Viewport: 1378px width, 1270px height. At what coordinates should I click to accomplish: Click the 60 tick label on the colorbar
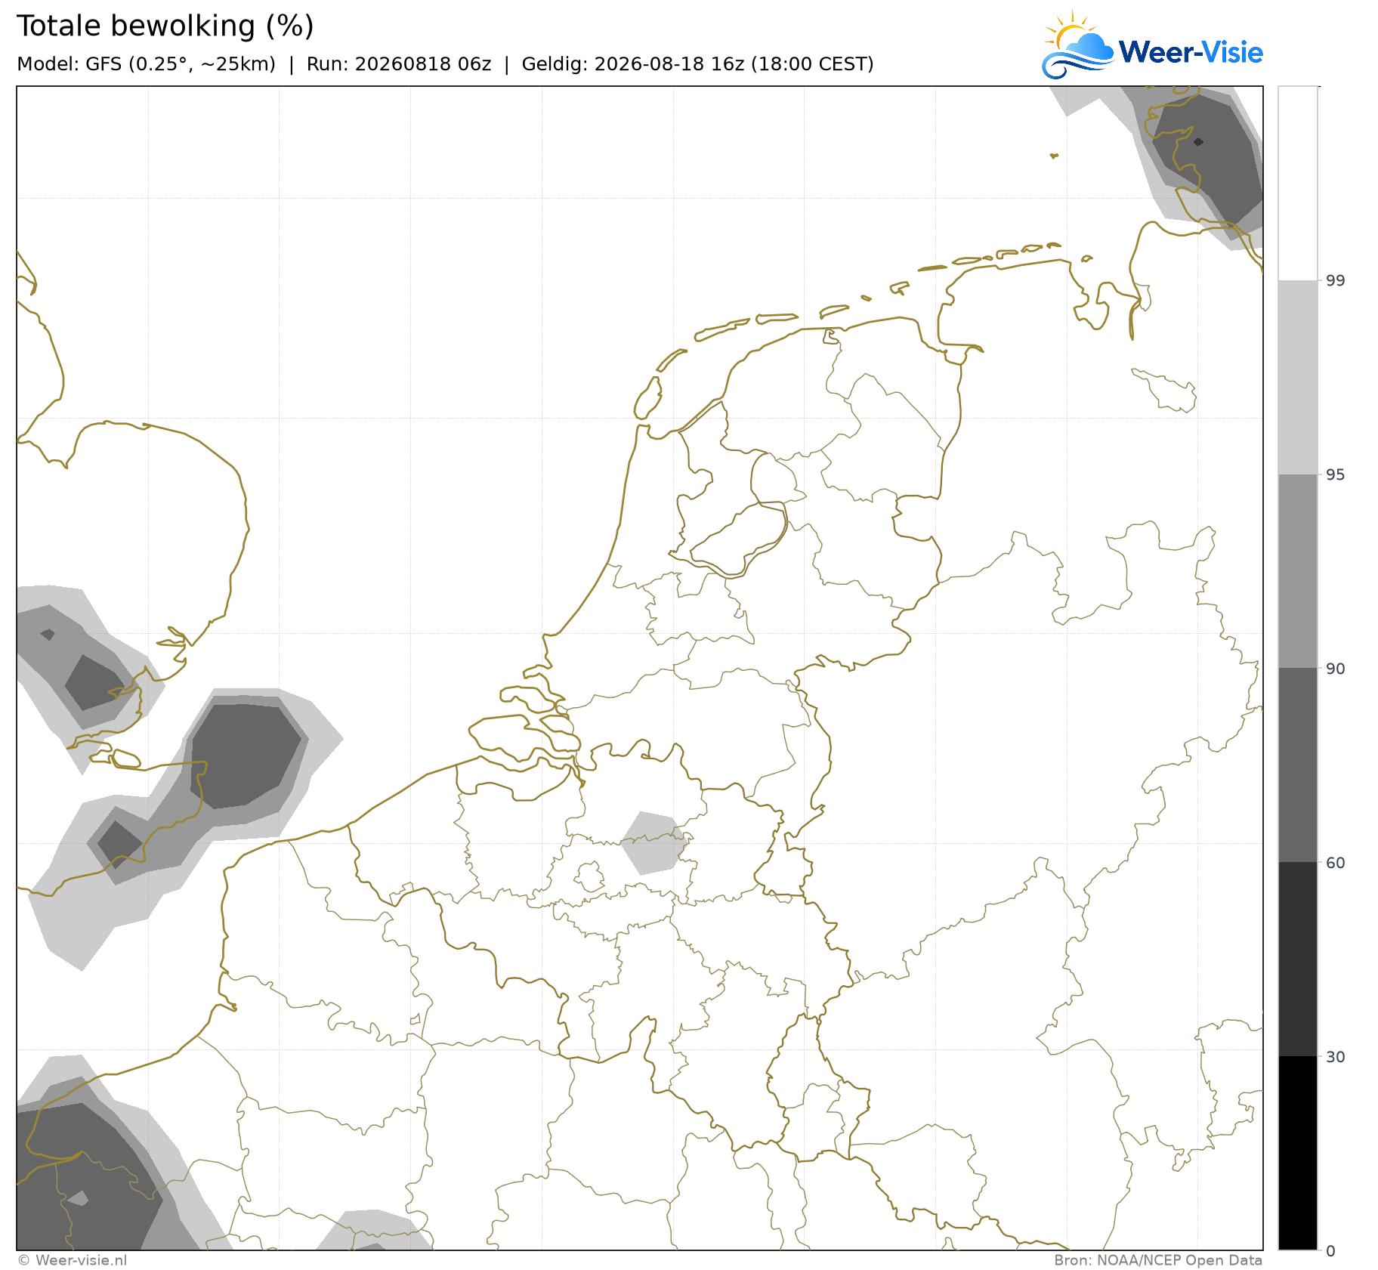pos(1336,863)
